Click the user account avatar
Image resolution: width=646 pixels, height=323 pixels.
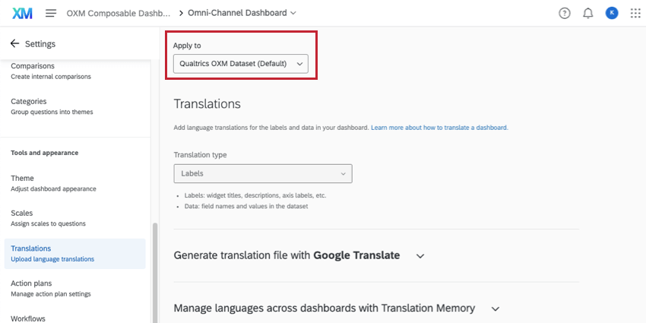(611, 13)
